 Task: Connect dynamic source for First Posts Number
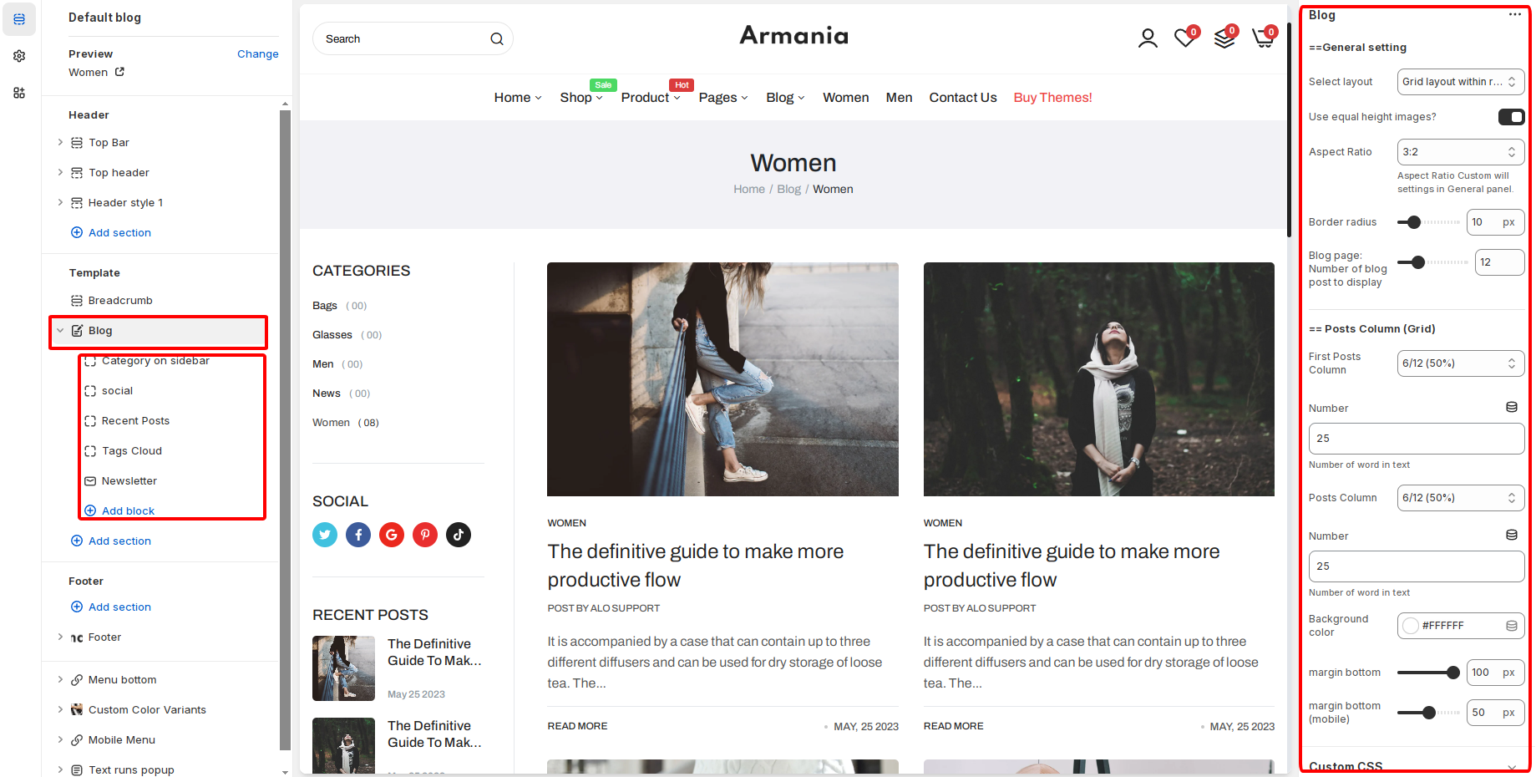[x=1512, y=408]
